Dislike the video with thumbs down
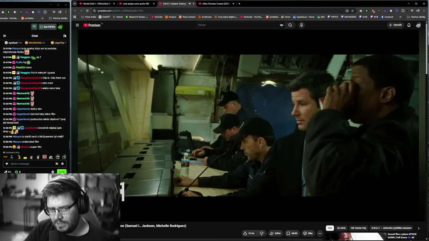 click(262, 233)
